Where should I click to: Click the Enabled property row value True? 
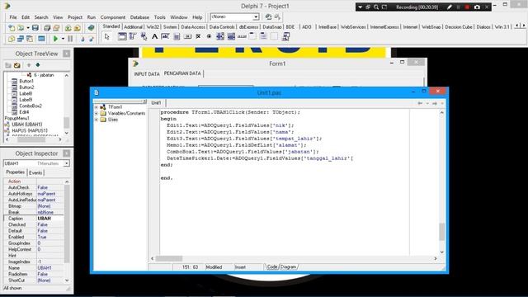(x=49, y=237)
